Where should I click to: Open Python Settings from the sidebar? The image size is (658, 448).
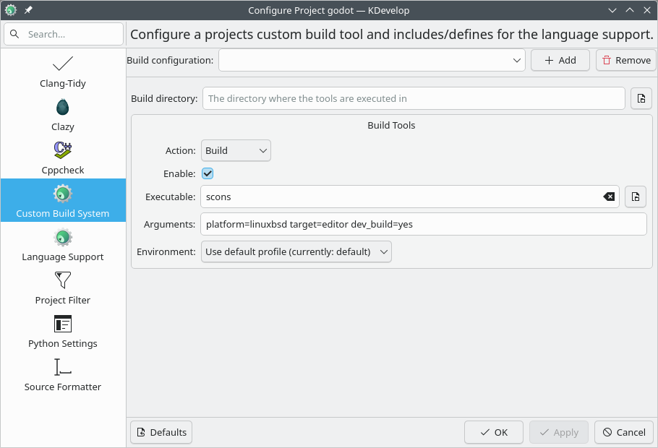pos(62,329)
